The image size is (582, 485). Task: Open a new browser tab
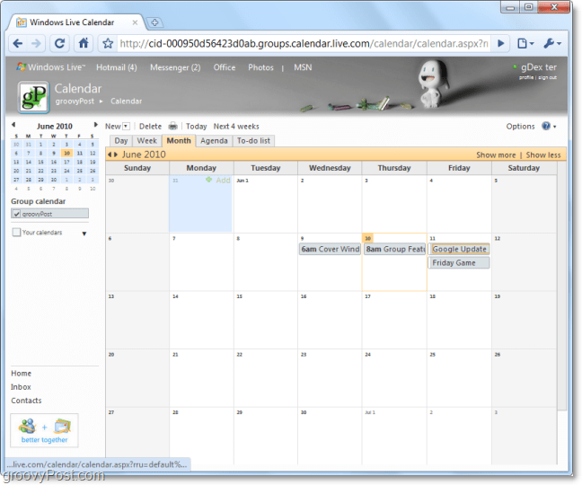[x=154, y=22]
